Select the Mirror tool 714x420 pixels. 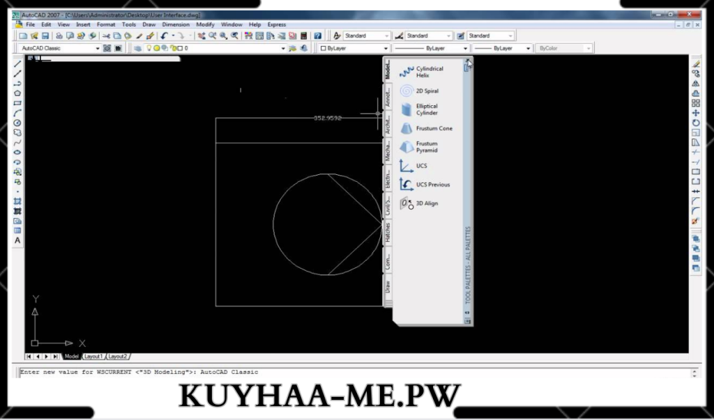(x=696, y=84)
